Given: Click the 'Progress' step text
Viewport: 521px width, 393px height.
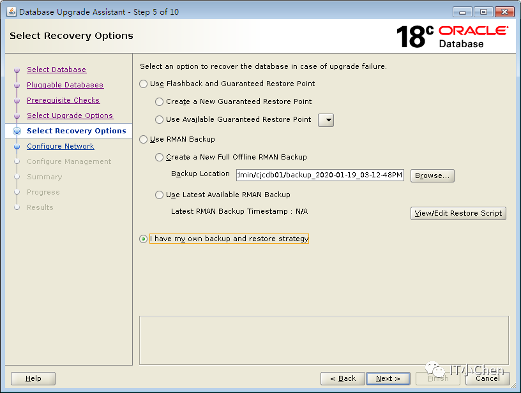Looking at the screenshot, I should (x=43, y=192).
